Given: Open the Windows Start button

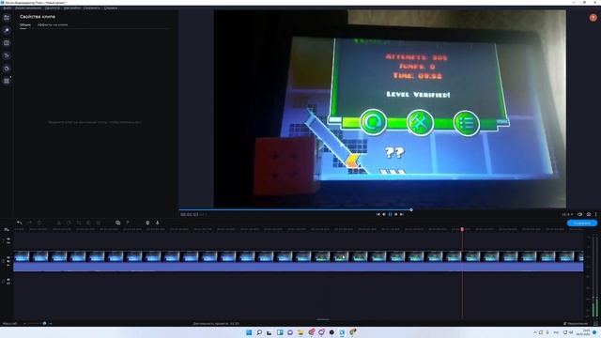Looking at the screenshot, I should click(249, 332).
